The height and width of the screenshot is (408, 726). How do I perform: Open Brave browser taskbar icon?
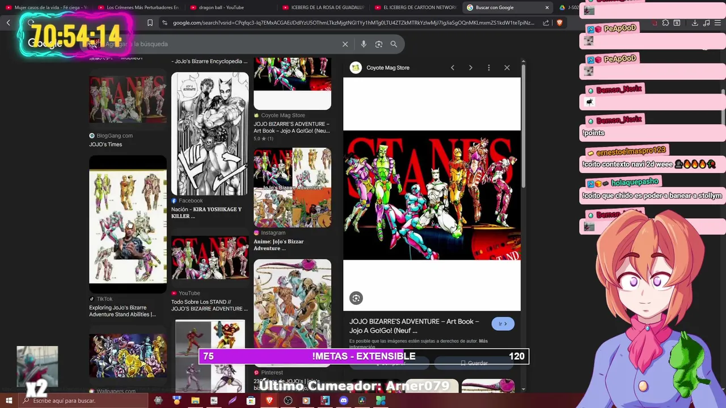(x=269, y=401)
